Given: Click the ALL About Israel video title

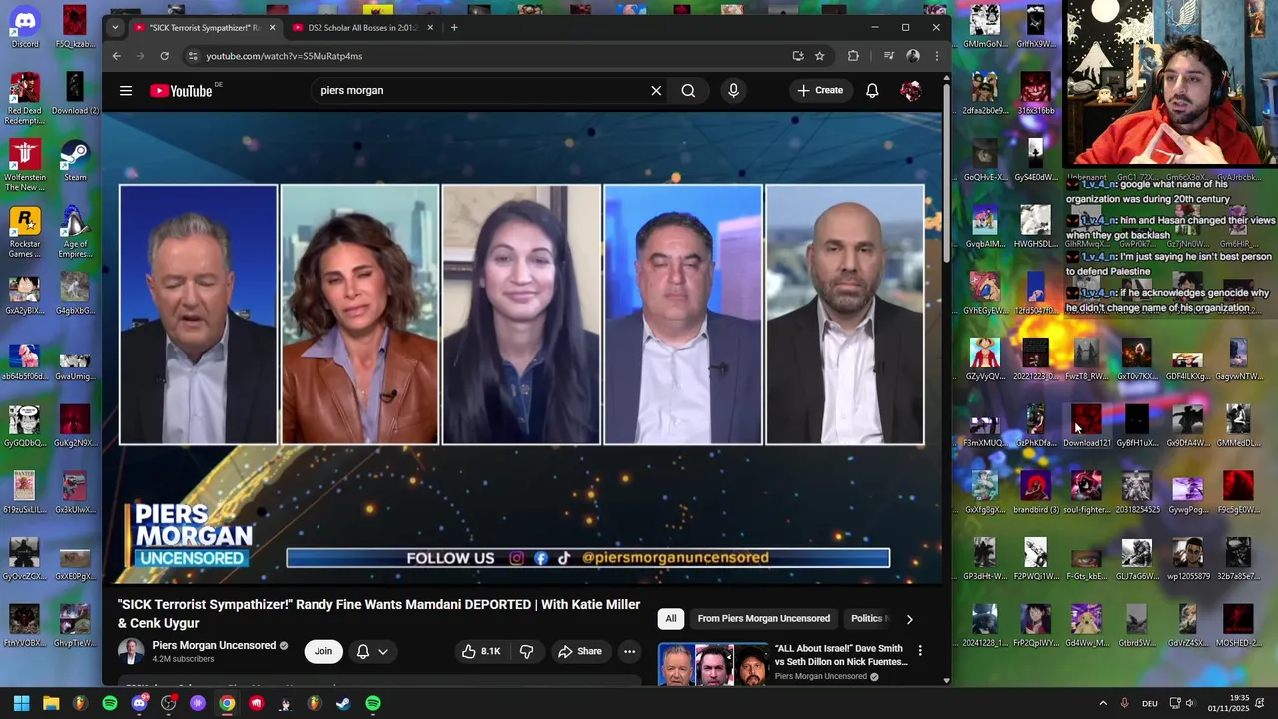Looking at the screenshot, I should coord(841,655).
